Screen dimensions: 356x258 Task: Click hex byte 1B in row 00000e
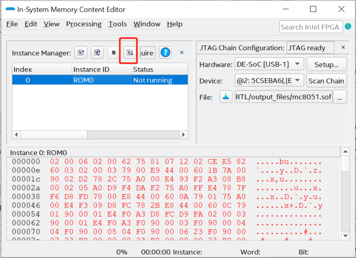[x=212, y=170]
